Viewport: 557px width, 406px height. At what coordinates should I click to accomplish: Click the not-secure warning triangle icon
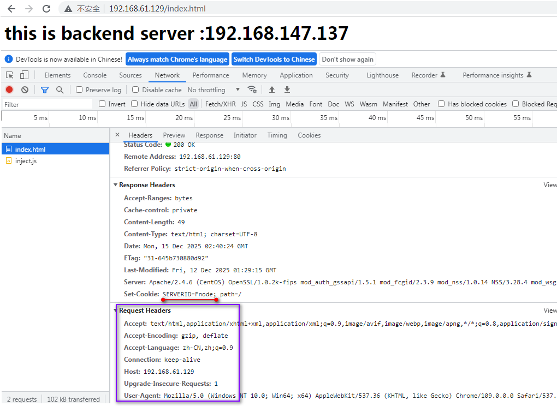[x=68, y=9]
